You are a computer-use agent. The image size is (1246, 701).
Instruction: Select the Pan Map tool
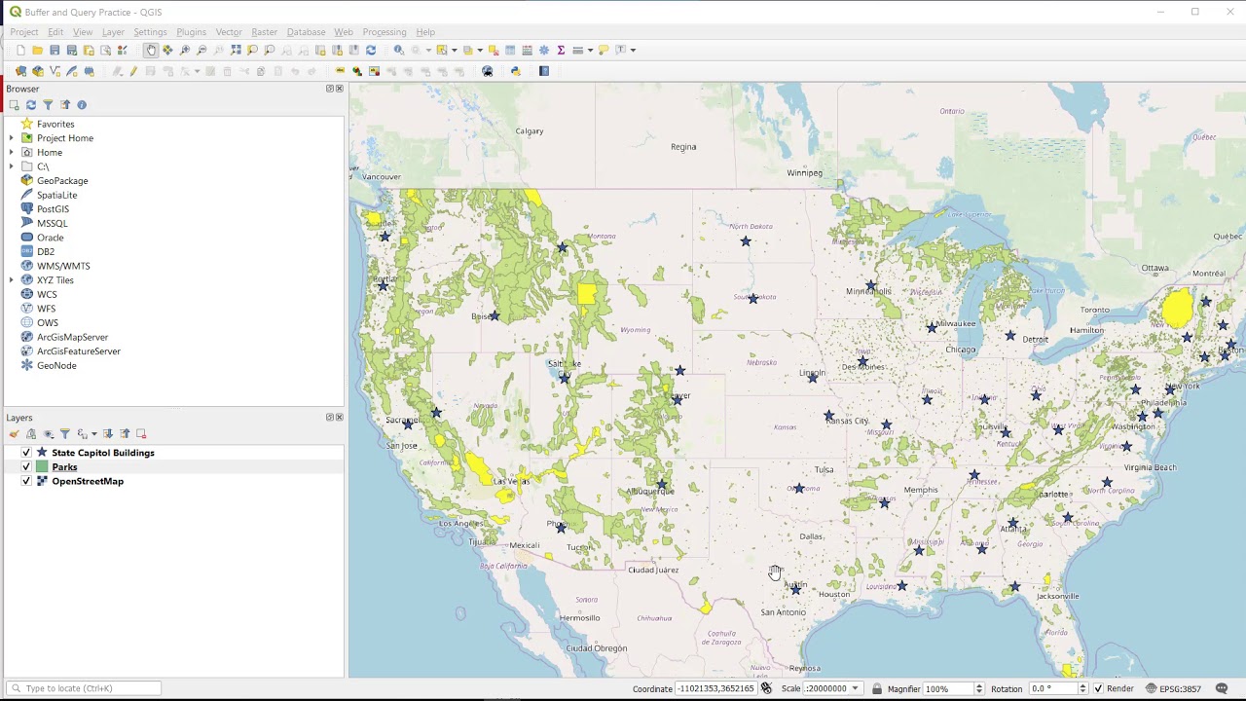coord(151,50)
